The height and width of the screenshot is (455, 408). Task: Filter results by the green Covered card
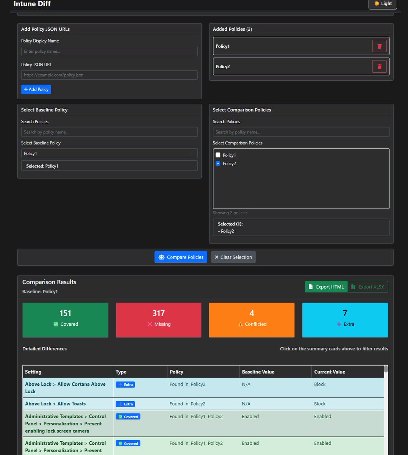tap(65, 320)
